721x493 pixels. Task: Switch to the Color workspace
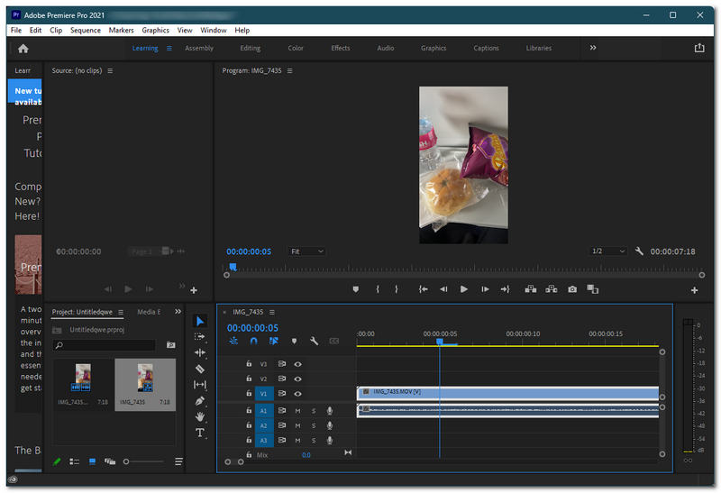point(296,49)
